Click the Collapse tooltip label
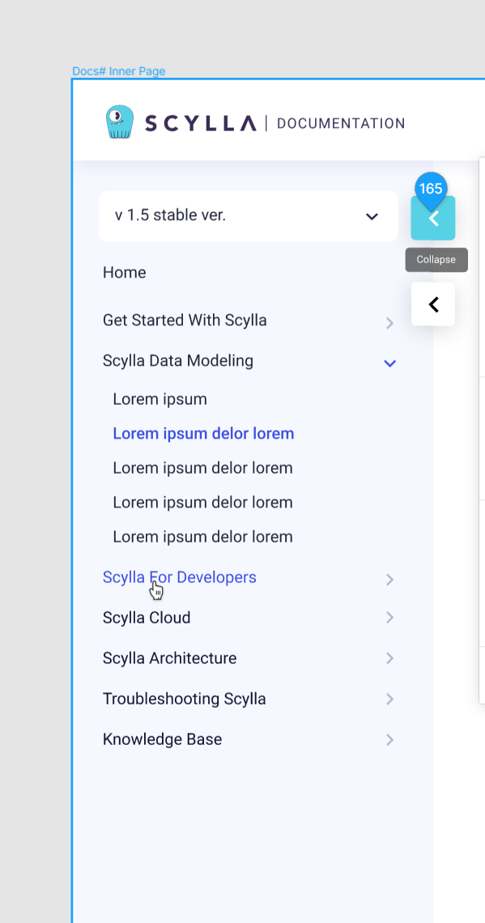The width and height of the screenshot is (485, 923). tap(436, 259)
